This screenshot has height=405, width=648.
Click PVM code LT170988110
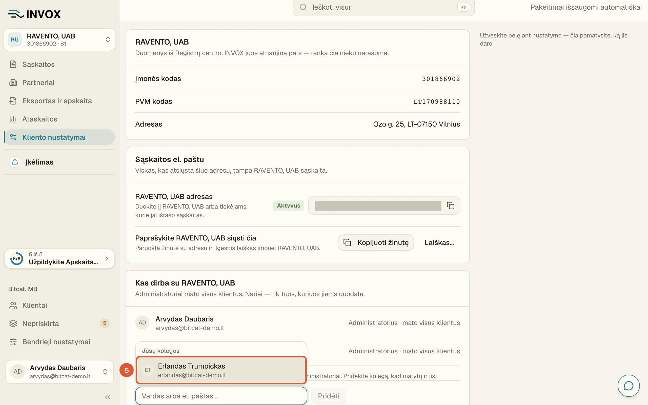point(436,102)
